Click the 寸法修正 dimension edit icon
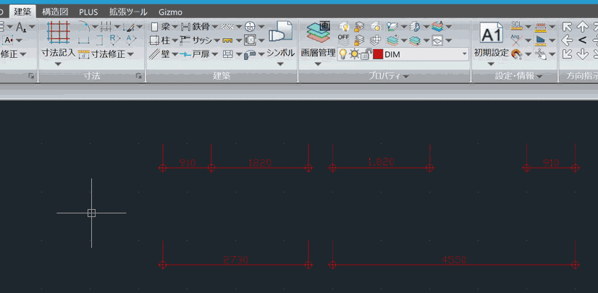The image size is (598, 293). [x=83, y=54]
